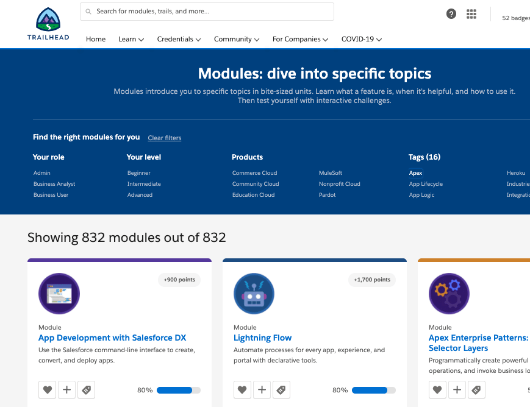Filter by Community Cloud product
Viewport: 530px width, 407px height.
(x=256, y=184)
